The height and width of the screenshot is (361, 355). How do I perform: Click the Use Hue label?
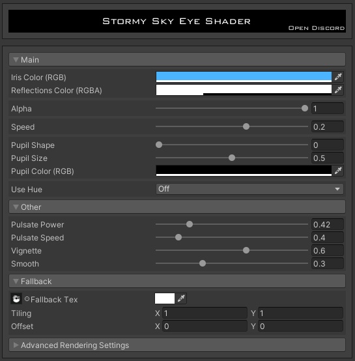tap(27, 190)
